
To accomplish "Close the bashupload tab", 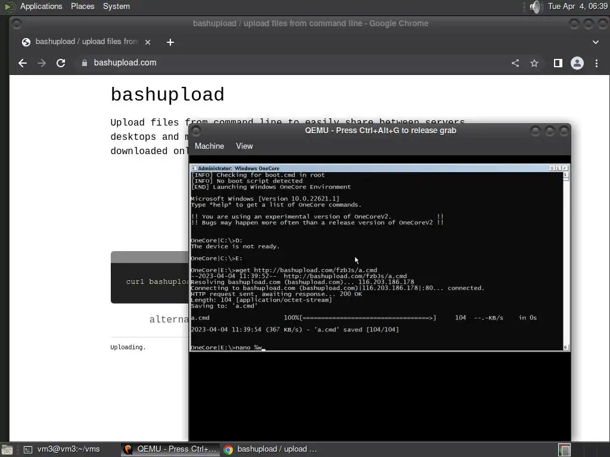I will (148, 42).
